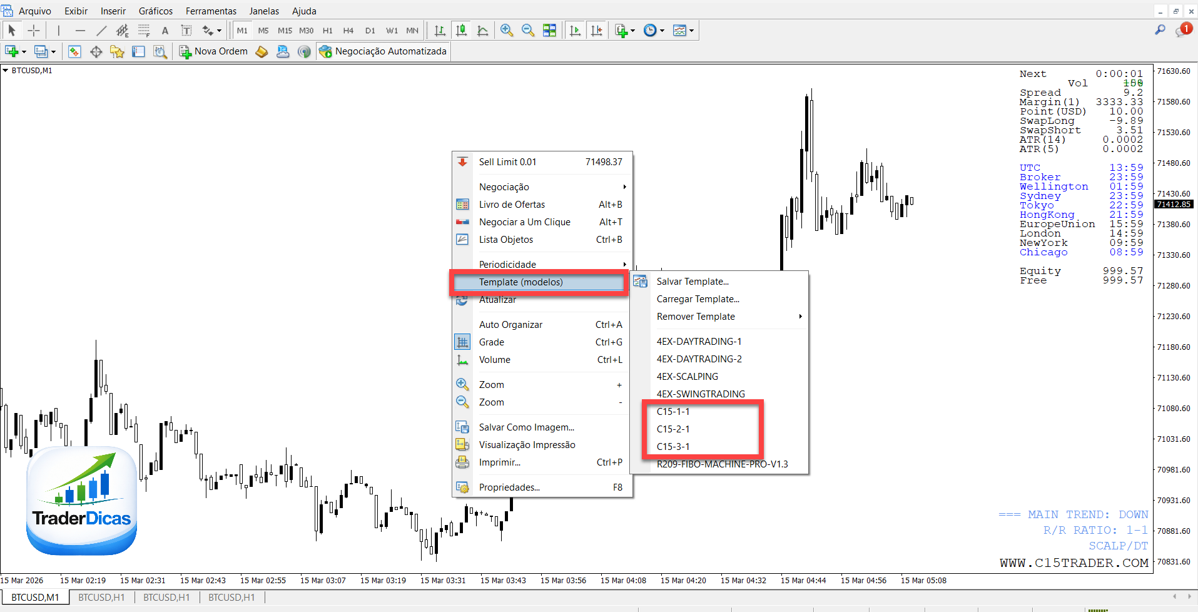Load the C15-2-1 template
The height and width of the screenshot is (612, 1198).
[673, 429]
